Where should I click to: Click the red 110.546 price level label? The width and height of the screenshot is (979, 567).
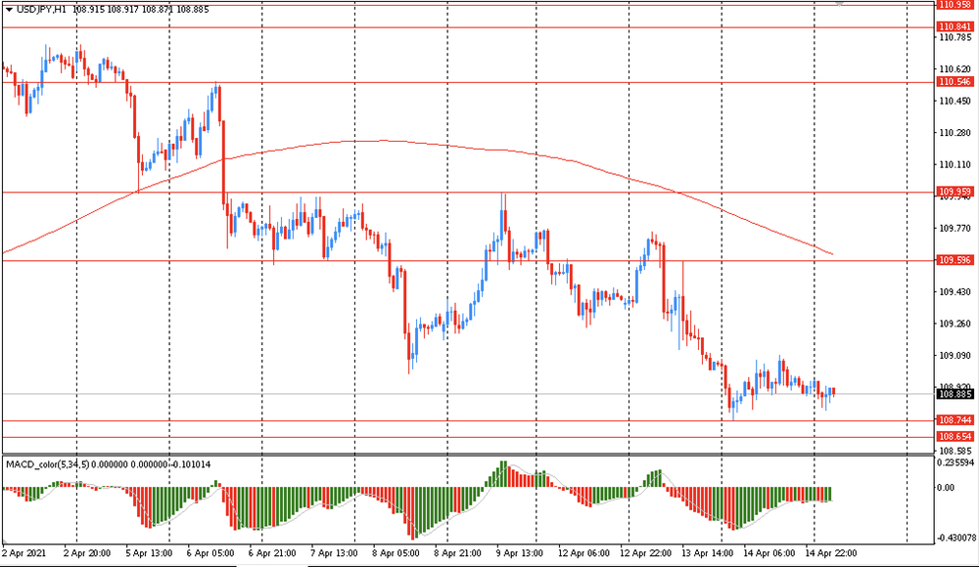coord(956,82)
